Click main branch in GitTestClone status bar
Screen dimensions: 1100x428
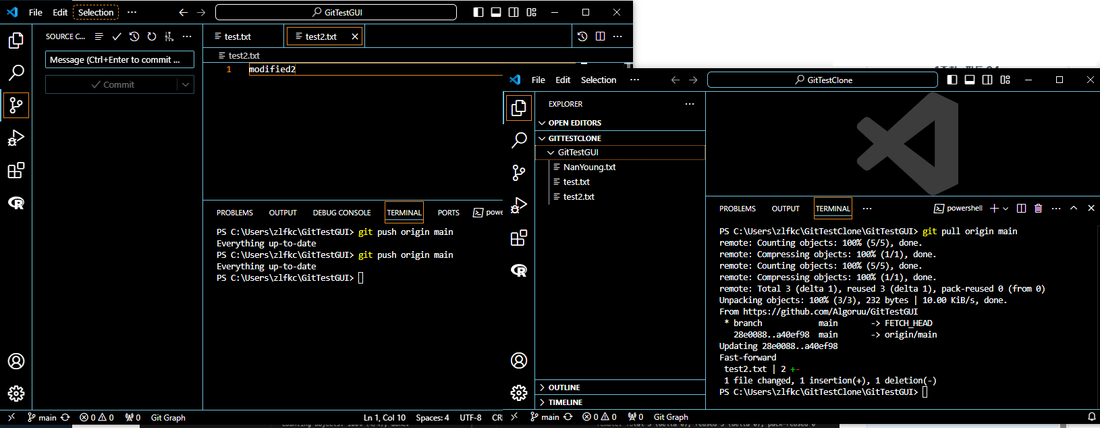click(545, 417)
